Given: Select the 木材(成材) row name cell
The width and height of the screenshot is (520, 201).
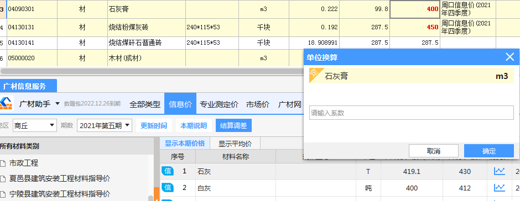Looking at the screenshot, I should (x=147, y=59).
